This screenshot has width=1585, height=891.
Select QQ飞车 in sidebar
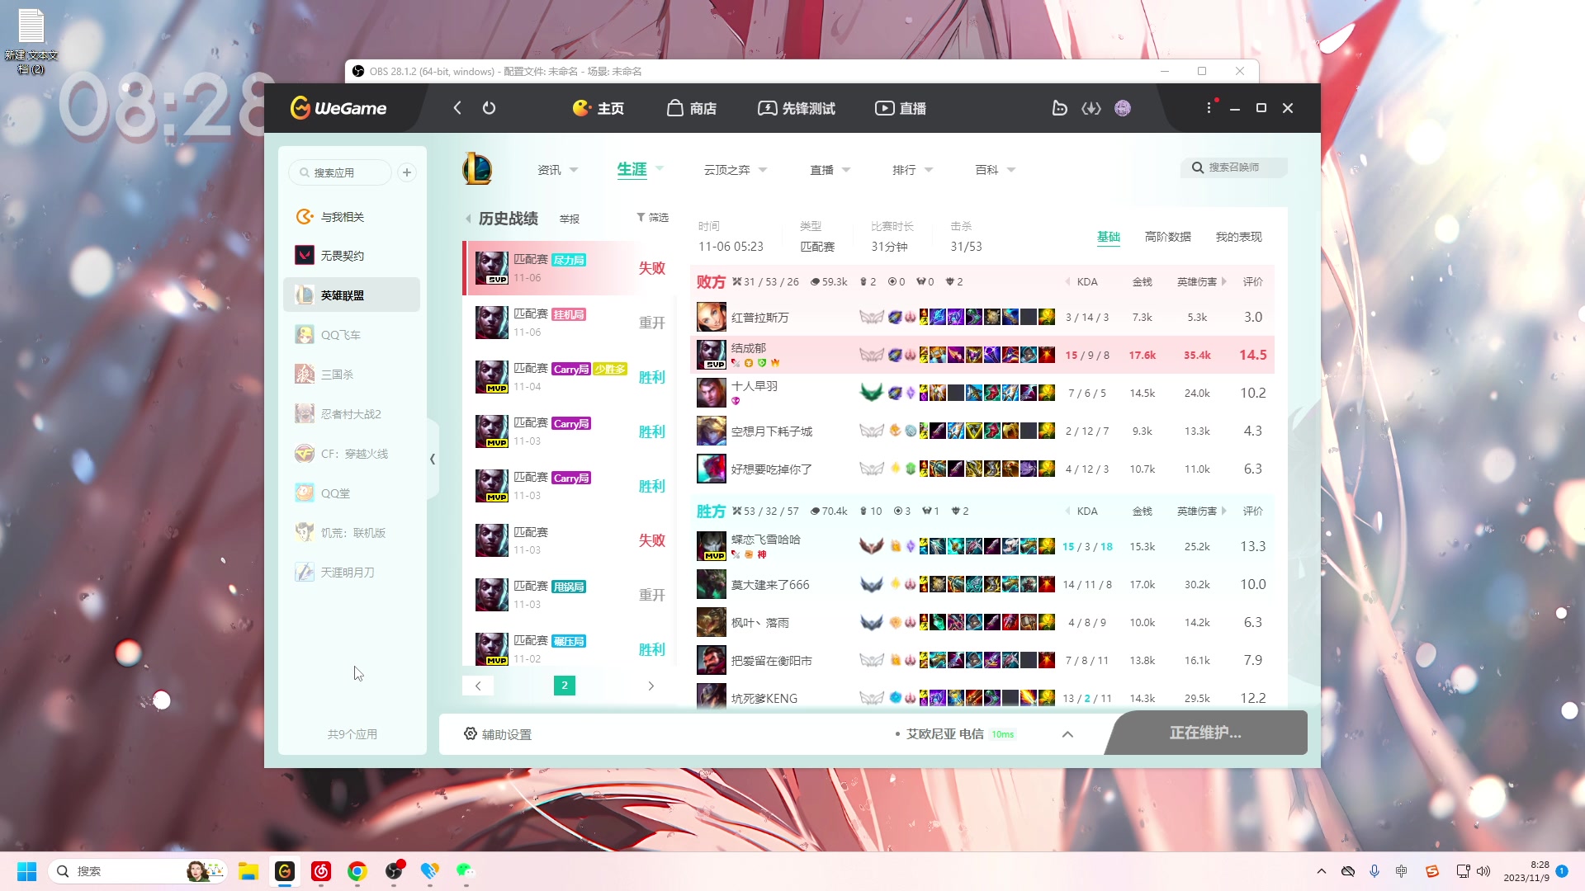point(352,335)
